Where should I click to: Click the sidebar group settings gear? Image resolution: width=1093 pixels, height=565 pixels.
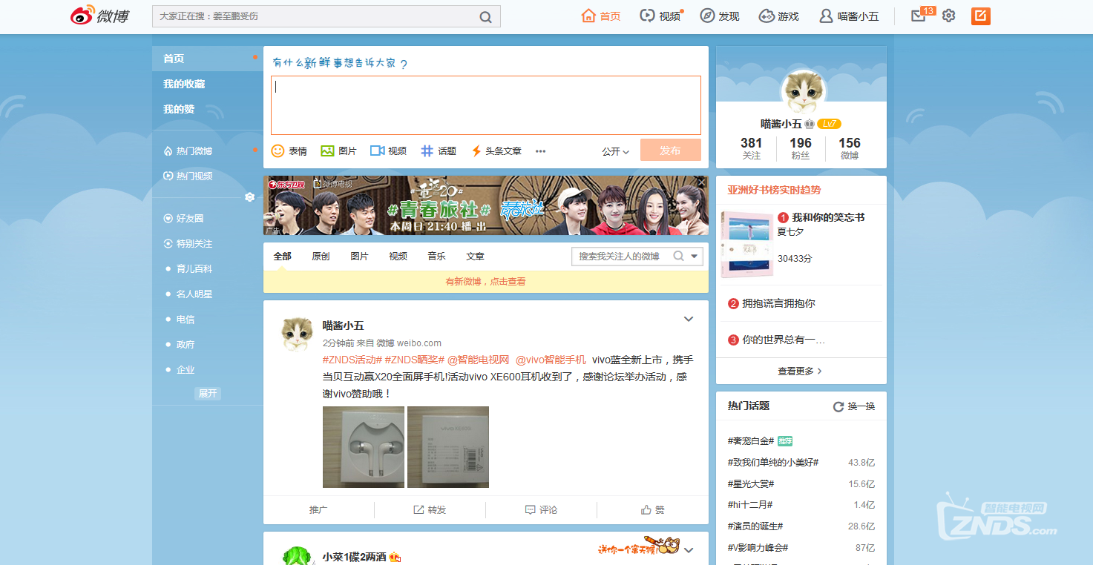click(250, 197)
